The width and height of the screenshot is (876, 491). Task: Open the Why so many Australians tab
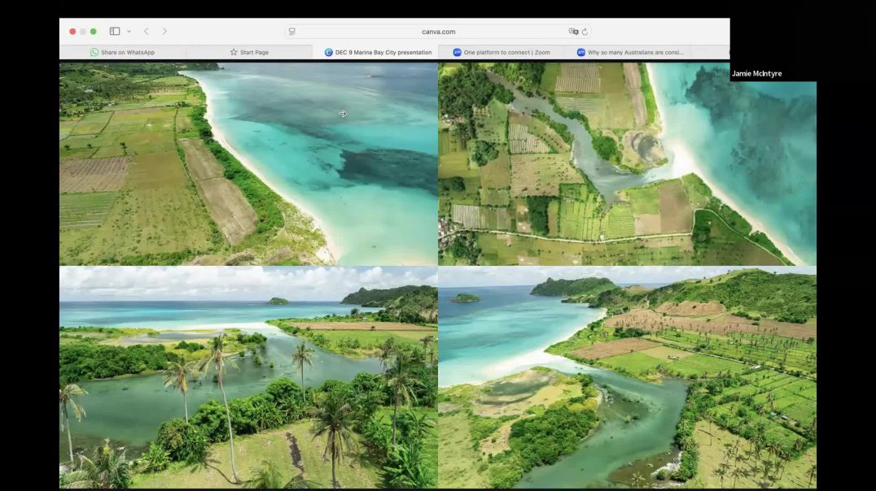[x=630, y=52]
